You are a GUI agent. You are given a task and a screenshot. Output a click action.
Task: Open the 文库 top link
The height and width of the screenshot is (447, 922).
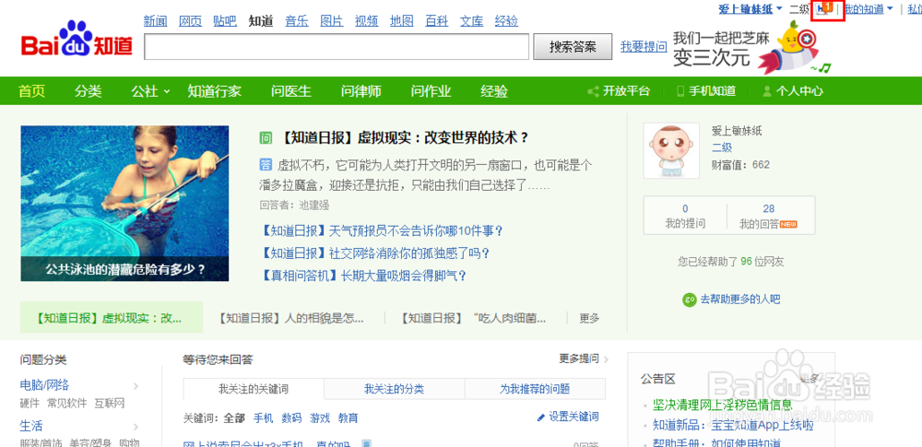pos(471,22)
